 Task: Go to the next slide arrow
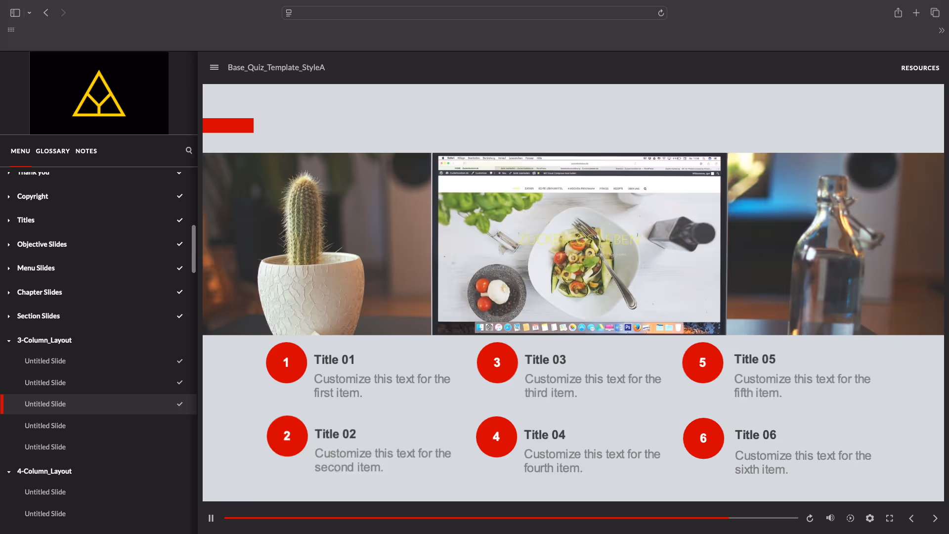[x=935, y=518]
